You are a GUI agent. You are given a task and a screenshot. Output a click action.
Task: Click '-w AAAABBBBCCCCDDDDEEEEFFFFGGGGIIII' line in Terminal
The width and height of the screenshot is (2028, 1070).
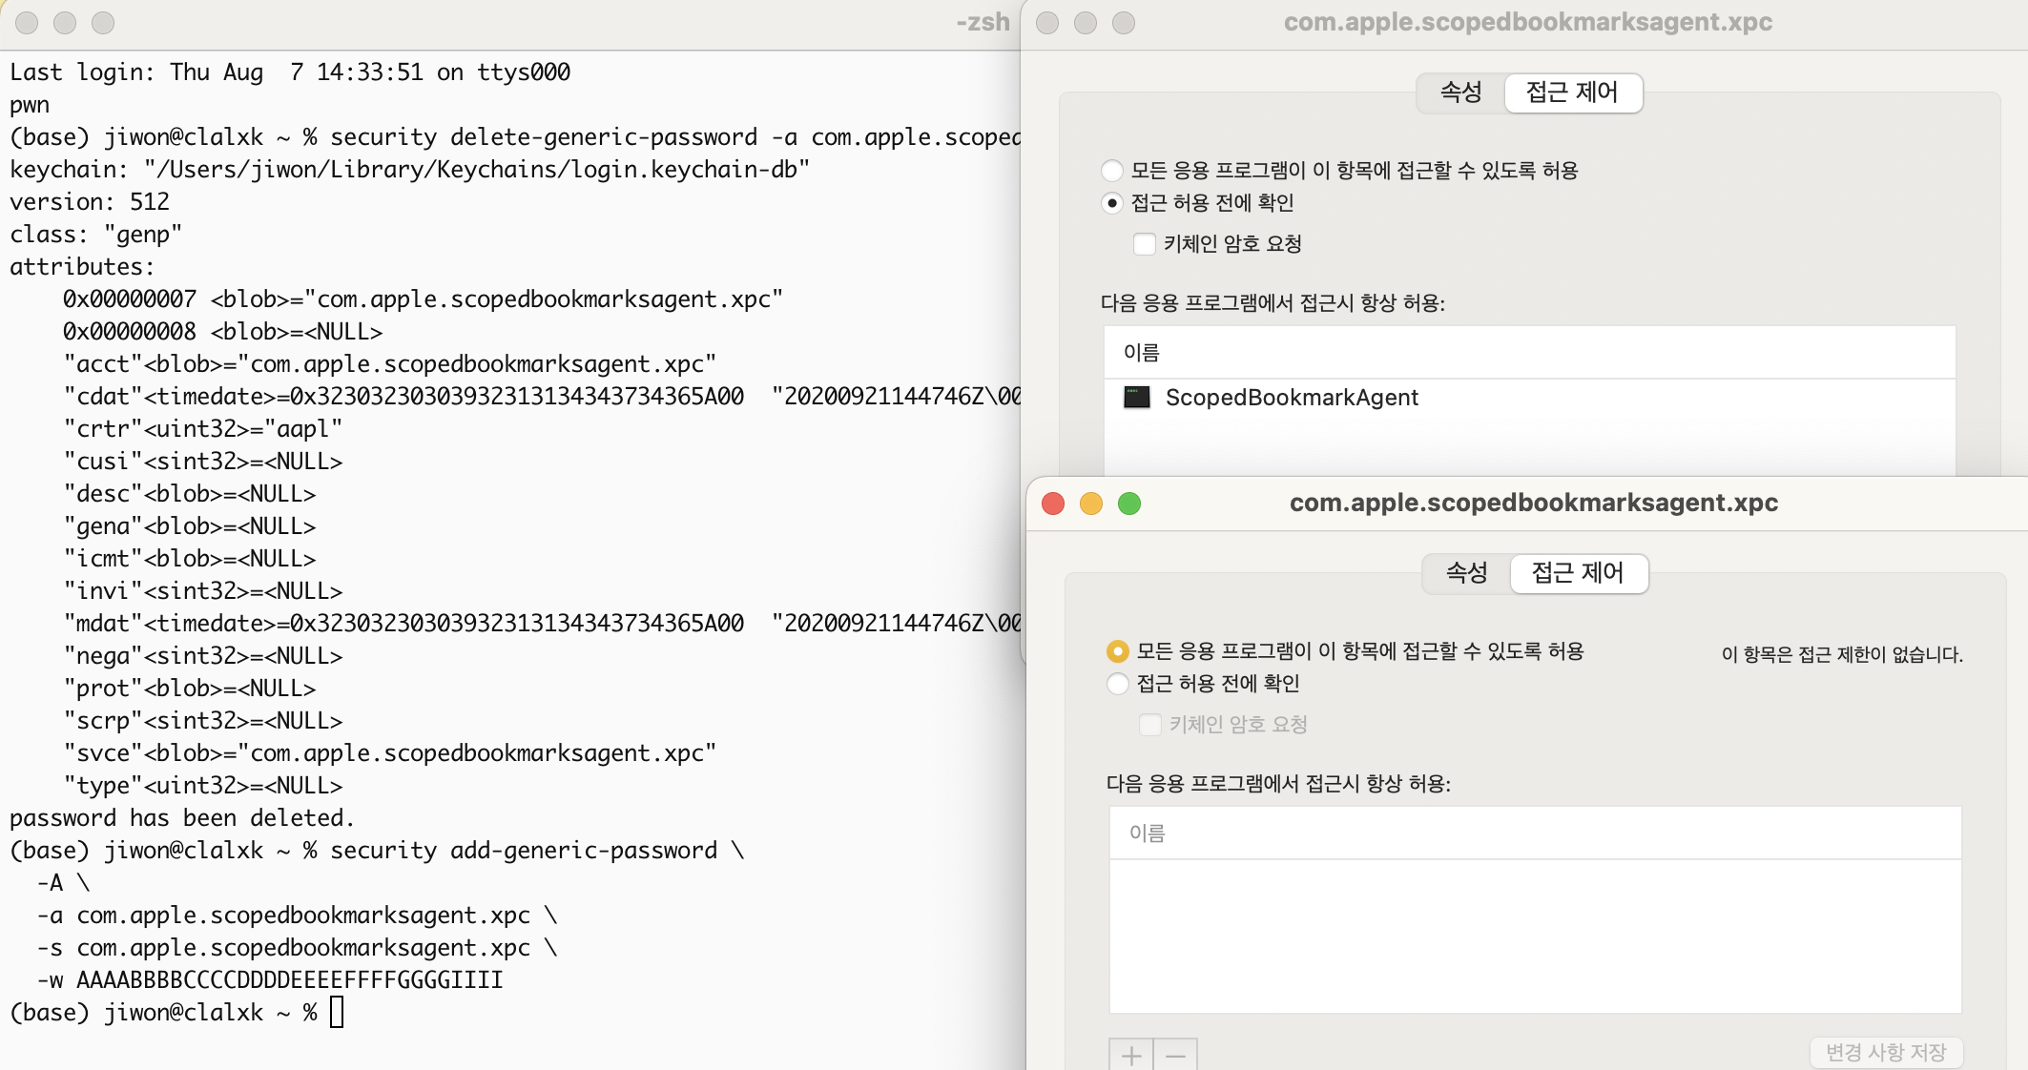click(270, 980)
